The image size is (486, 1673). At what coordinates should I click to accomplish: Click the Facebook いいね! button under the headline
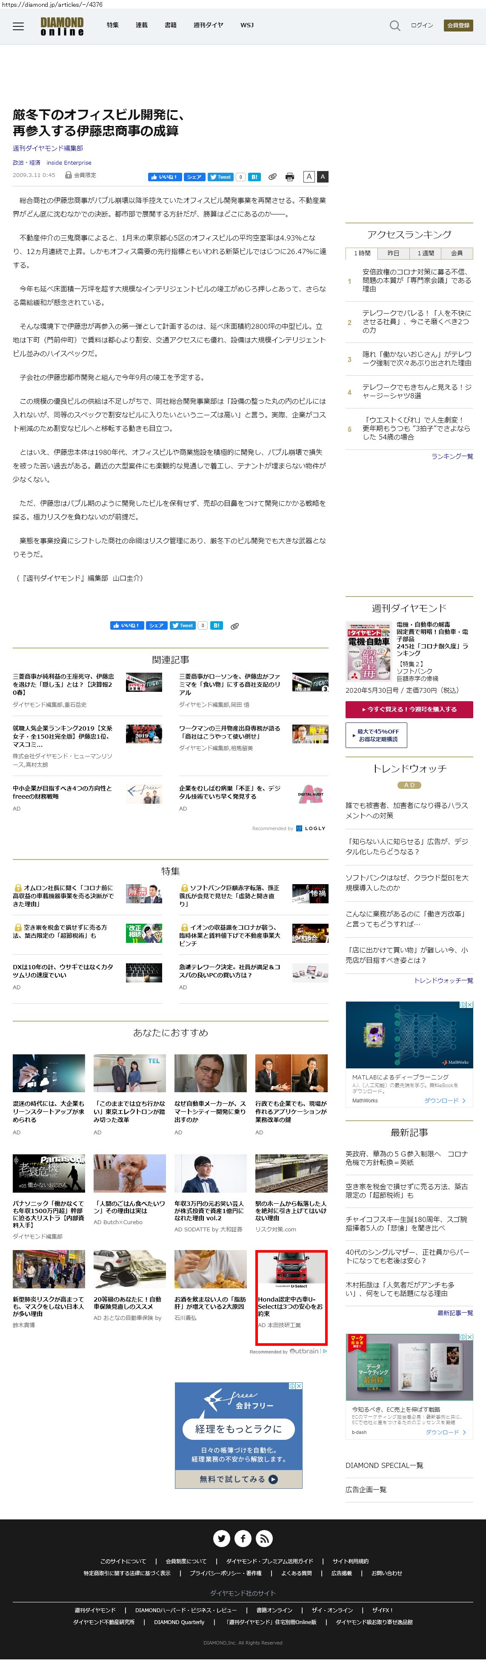(164, 177)
